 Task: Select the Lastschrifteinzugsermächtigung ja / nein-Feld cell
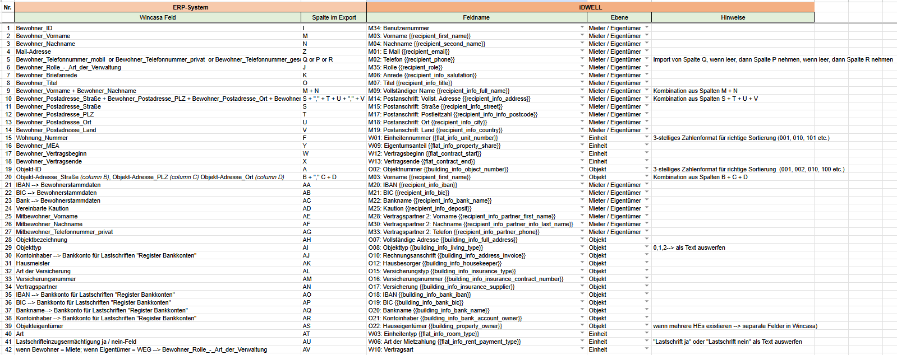[x=158, y=342]
